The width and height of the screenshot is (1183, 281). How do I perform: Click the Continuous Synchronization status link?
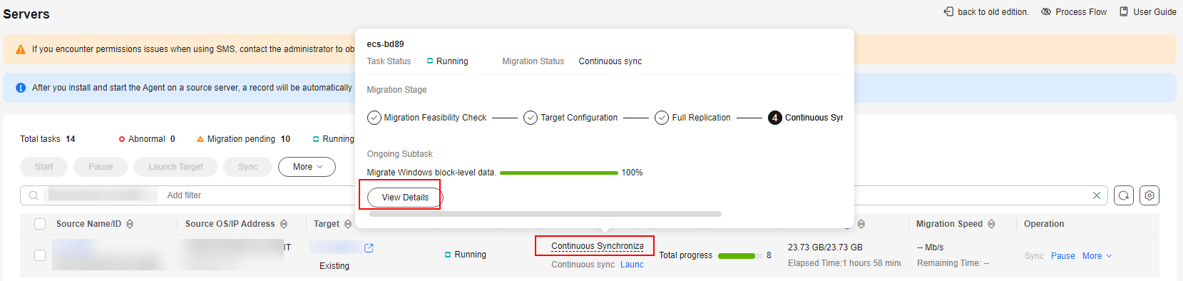pos(597,246)
